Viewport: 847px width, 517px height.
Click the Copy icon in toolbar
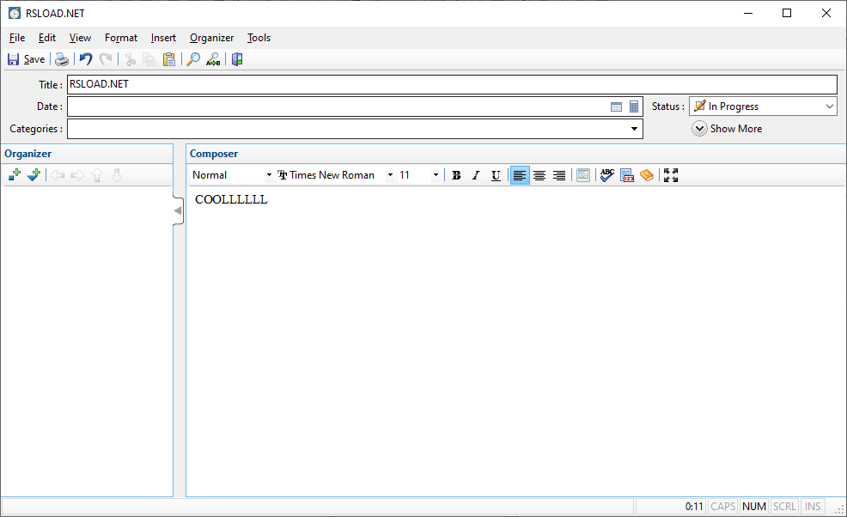149,59
